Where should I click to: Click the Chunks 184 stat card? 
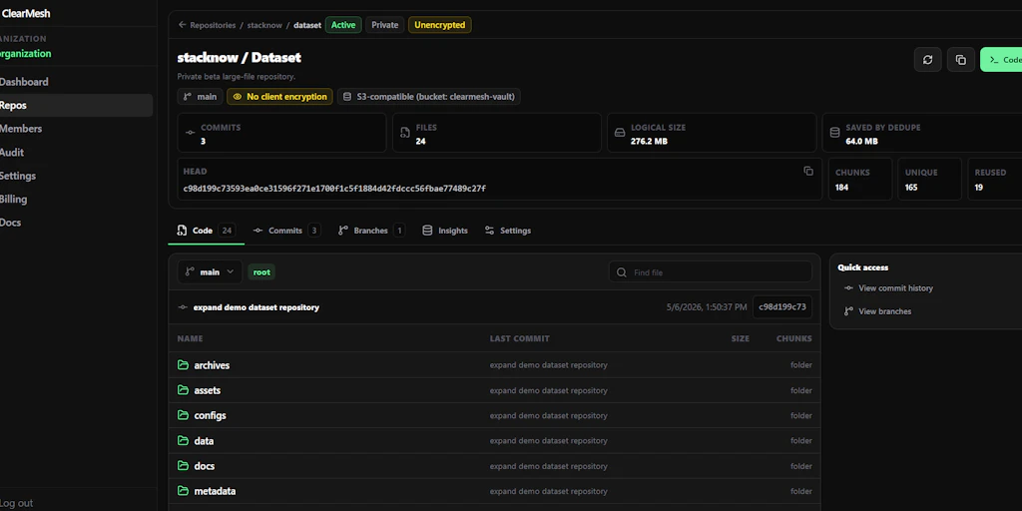[859, 179]
